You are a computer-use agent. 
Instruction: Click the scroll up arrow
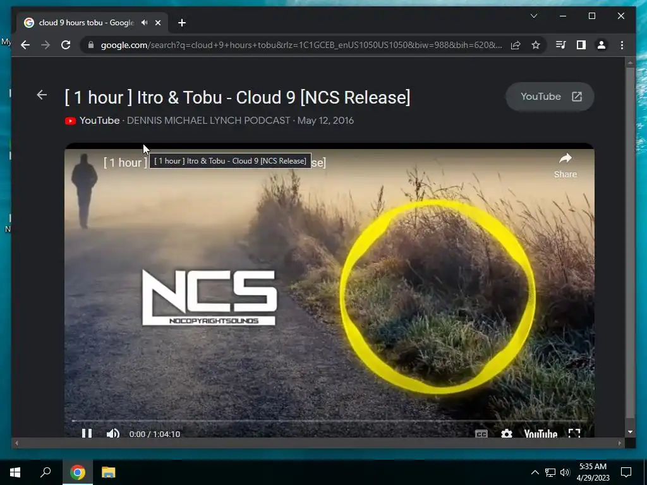(630, 63)
